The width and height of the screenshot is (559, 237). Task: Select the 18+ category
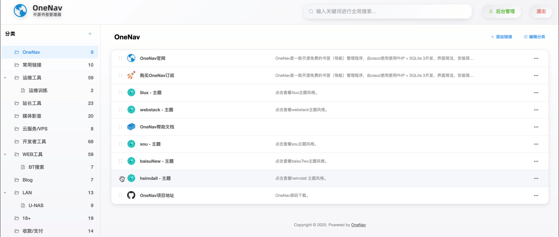pyautogui.click(x=49, y=218)
